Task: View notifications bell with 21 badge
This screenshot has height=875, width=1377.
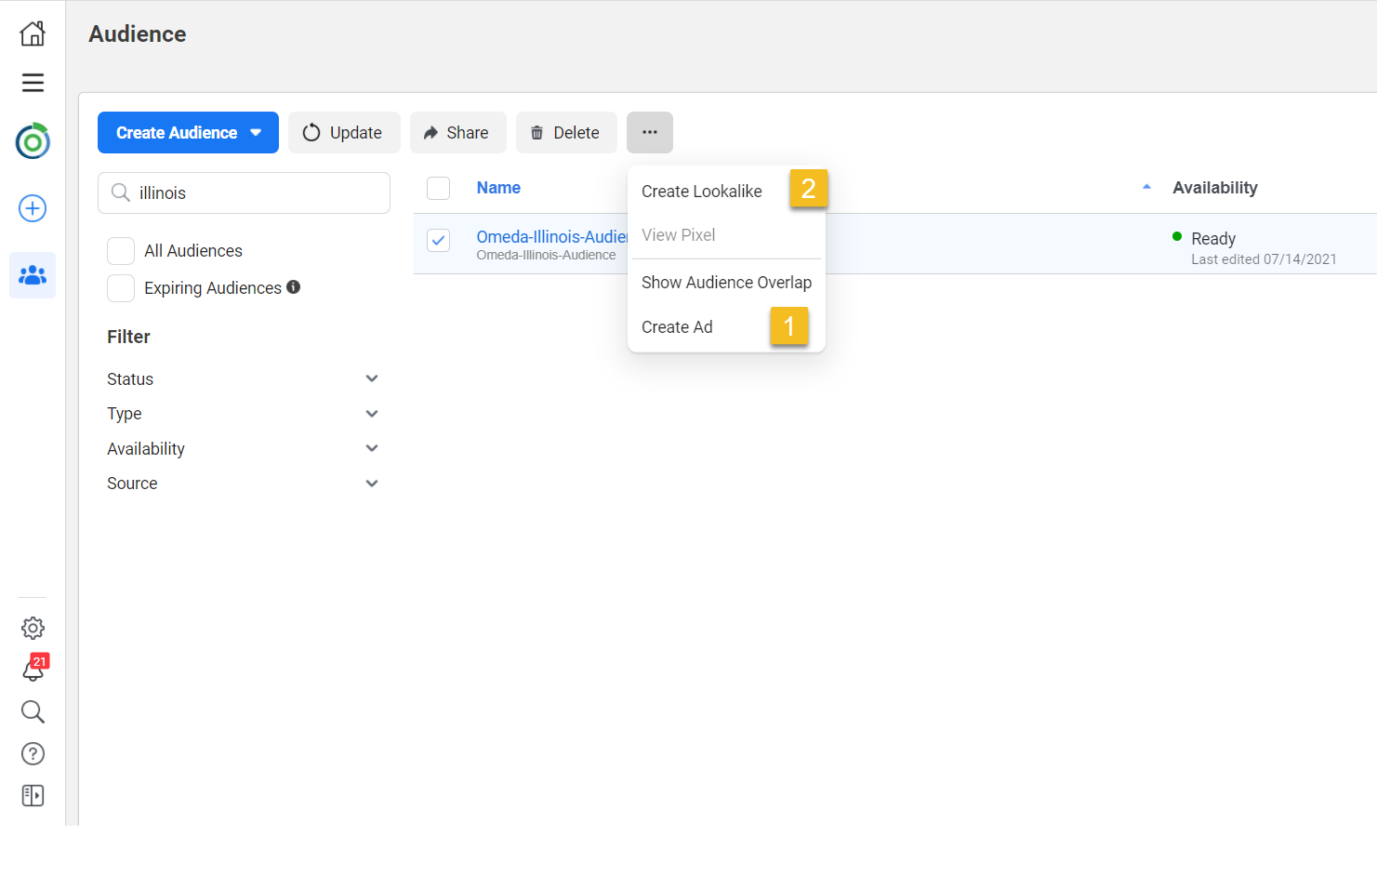Action: [33, 670]
